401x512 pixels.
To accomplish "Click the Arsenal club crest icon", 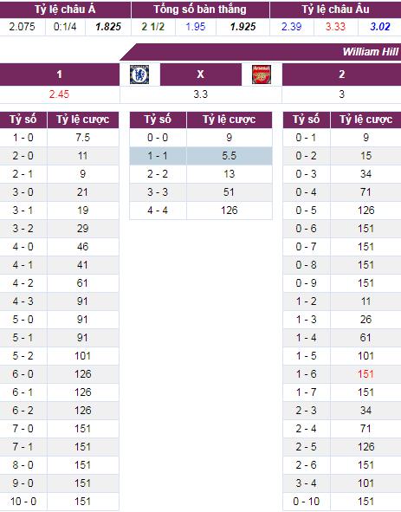I will coord(262,75).
